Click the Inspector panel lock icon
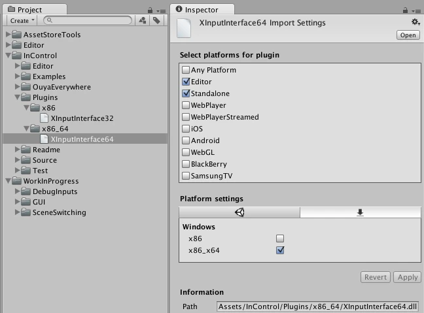The height and width of the screenshot is (313, 424). tap(405, 10)
